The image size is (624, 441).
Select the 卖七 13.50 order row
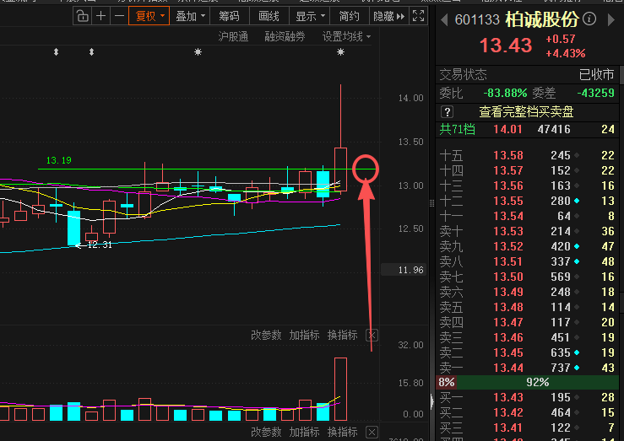(x=527, y=277)
